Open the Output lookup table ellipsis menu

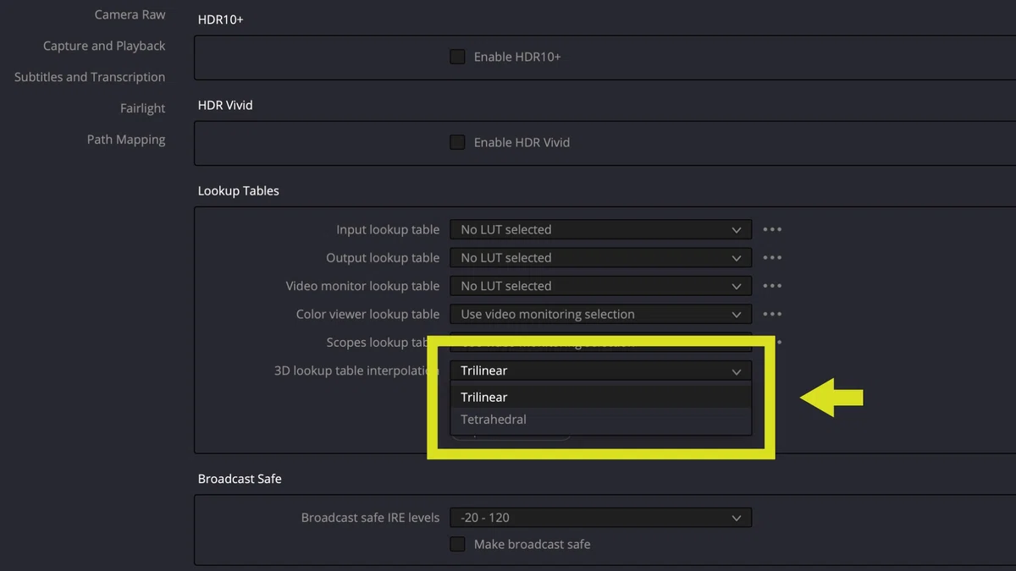[771, 257]
